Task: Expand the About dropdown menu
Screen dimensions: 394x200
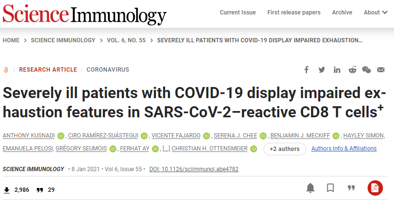Action: [375, 12]
